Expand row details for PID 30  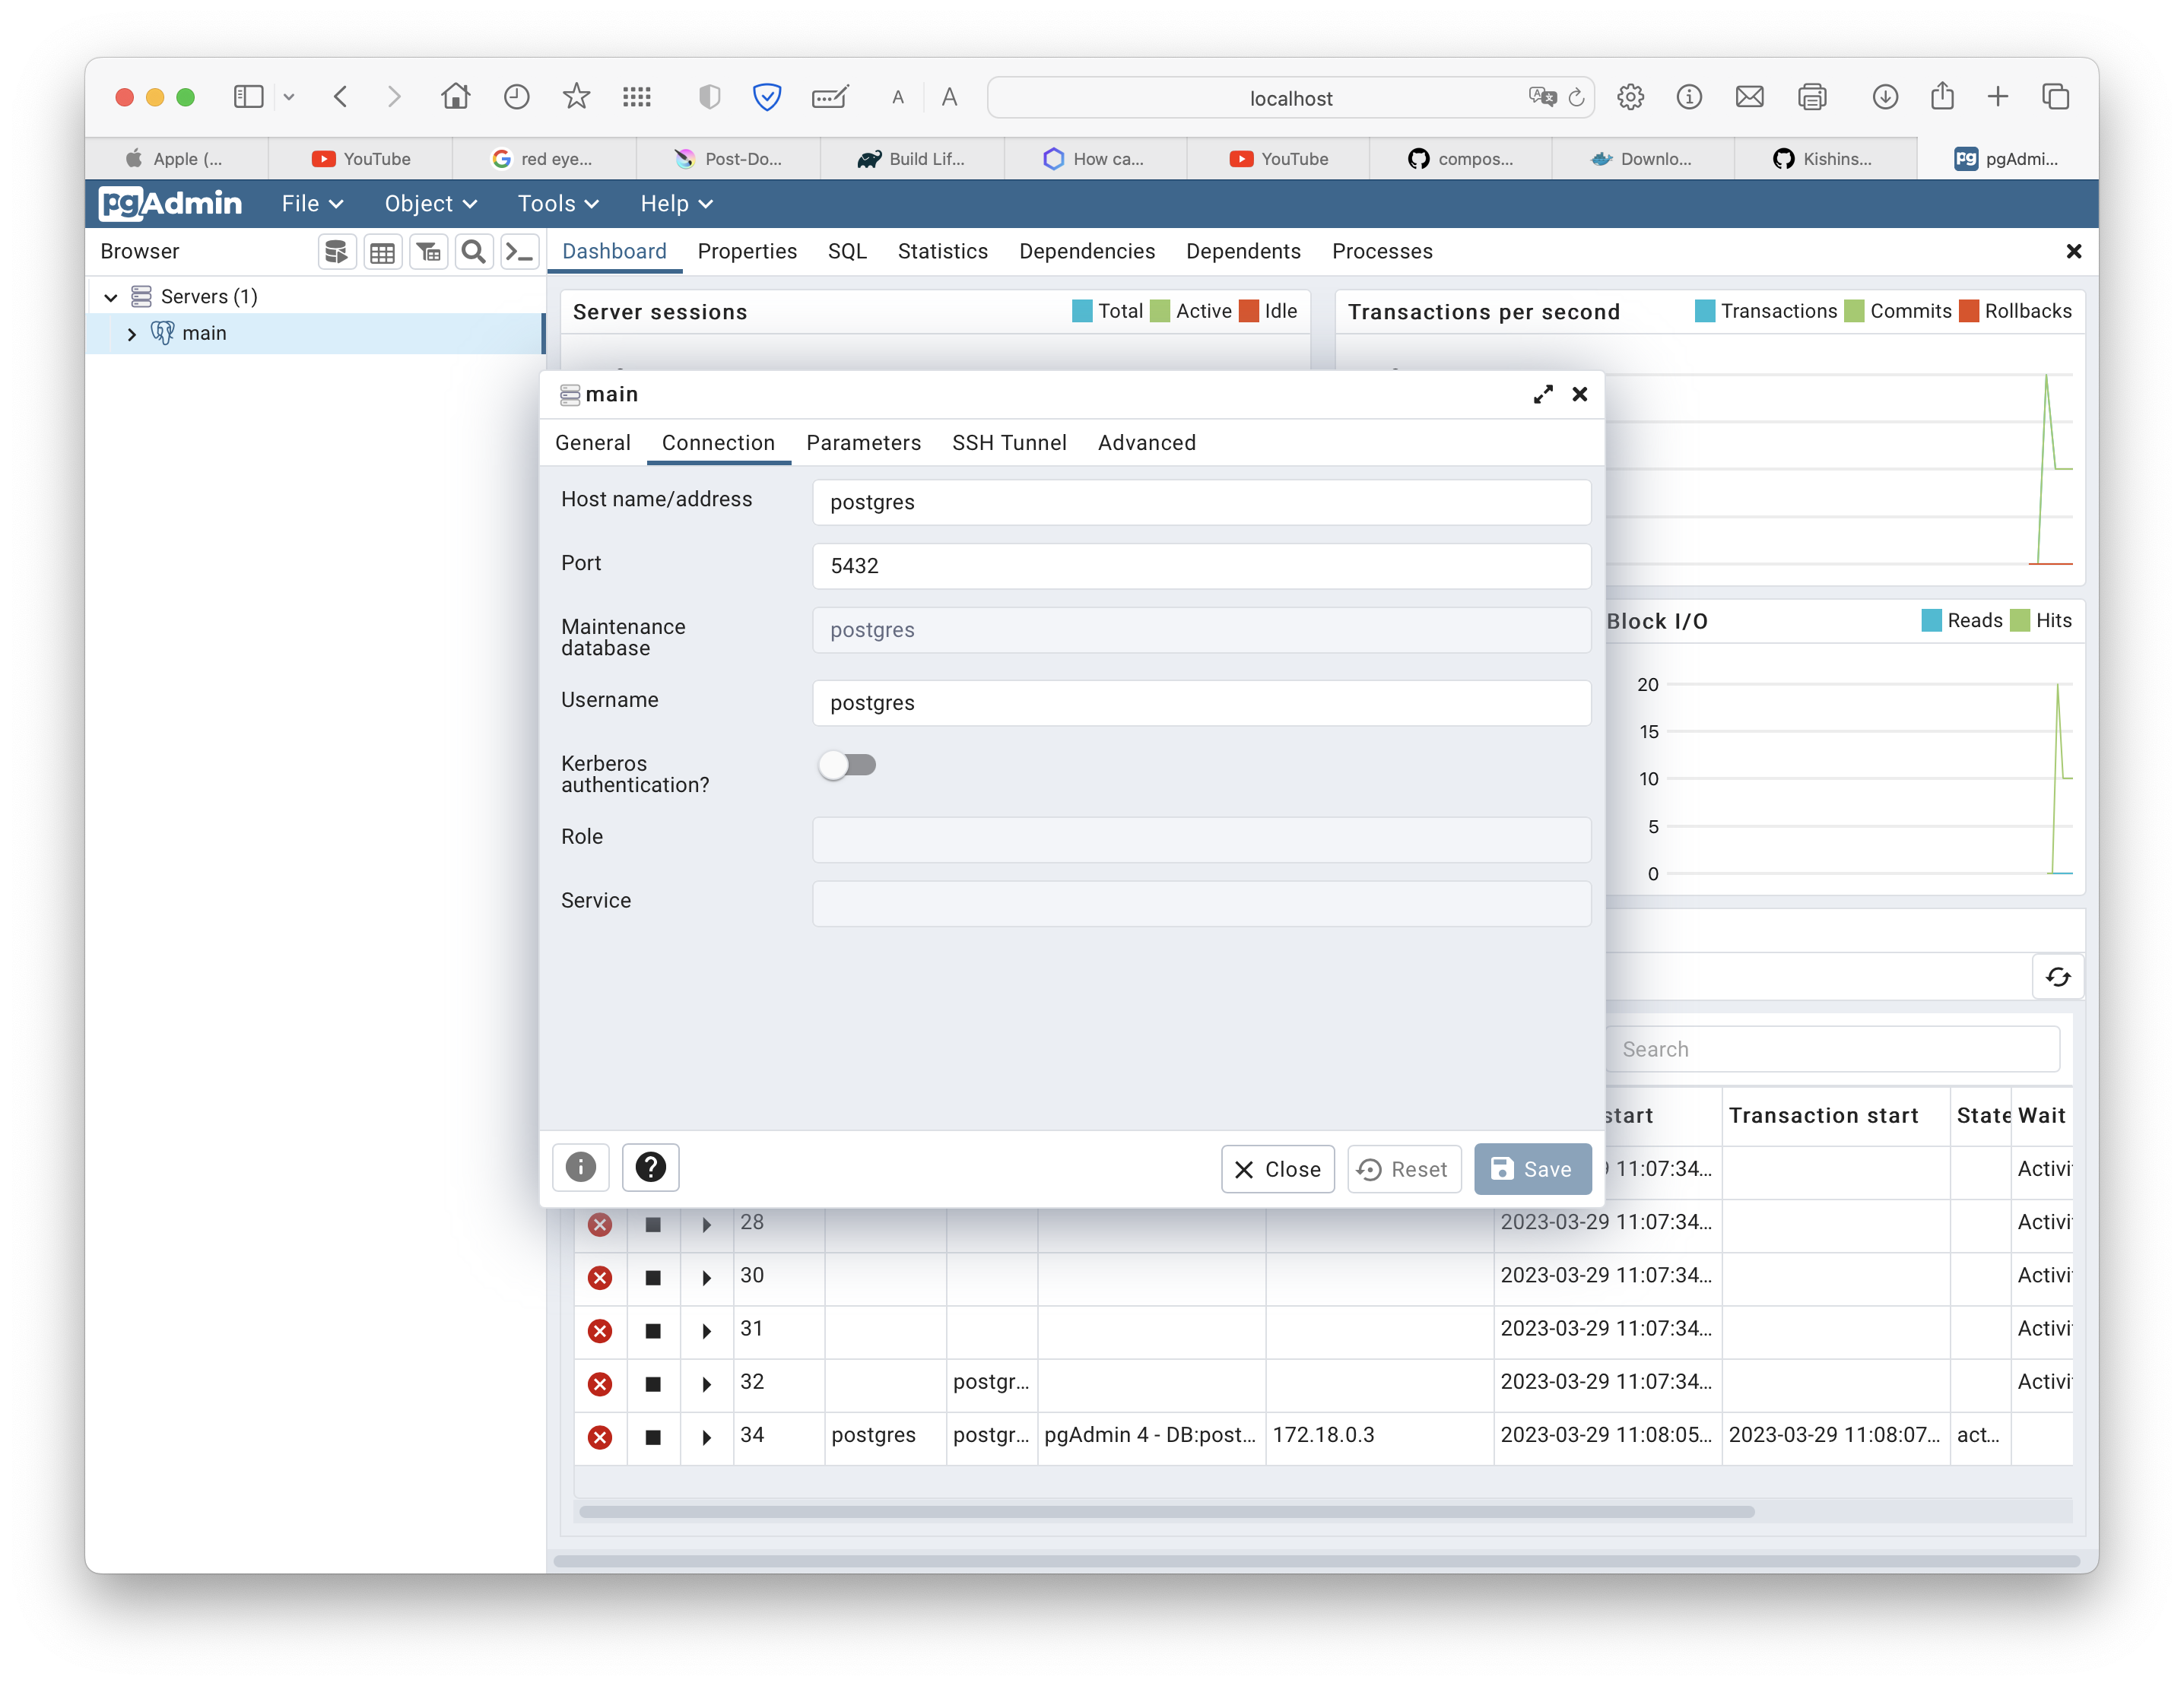click(707, 1277)
